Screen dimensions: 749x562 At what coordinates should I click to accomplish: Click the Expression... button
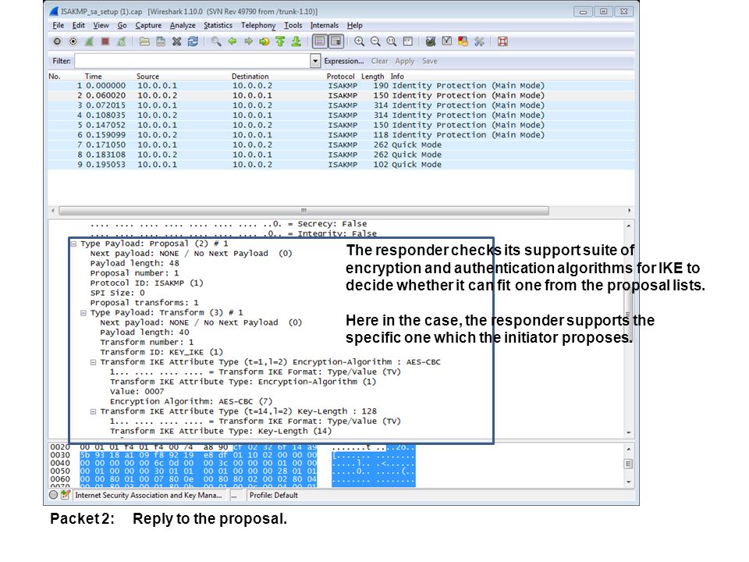pyautogui.click(x=344, y=61)
